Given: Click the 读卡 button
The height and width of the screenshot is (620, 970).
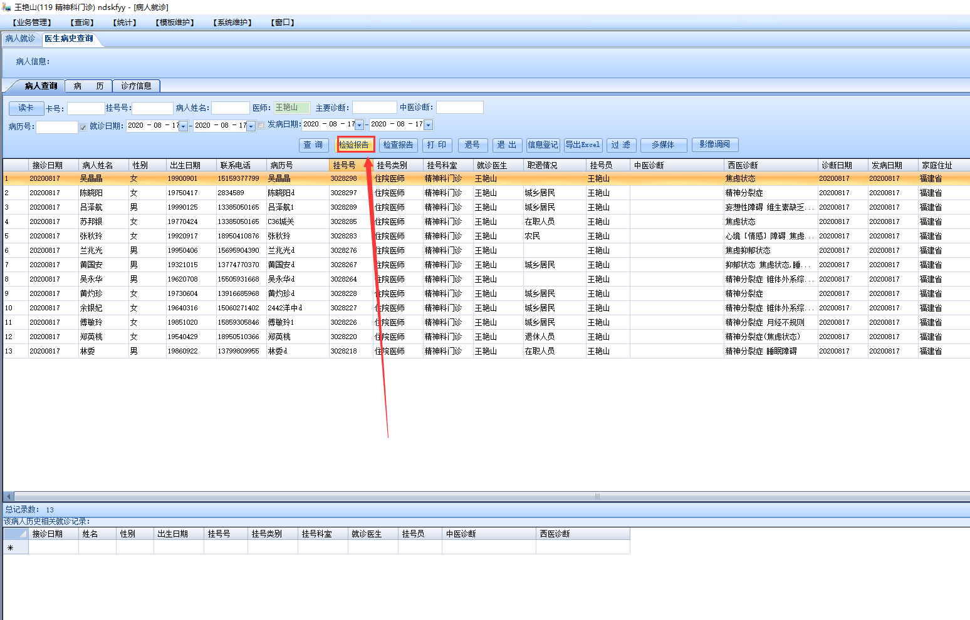Looking at the screenshot, I should 26,108.
